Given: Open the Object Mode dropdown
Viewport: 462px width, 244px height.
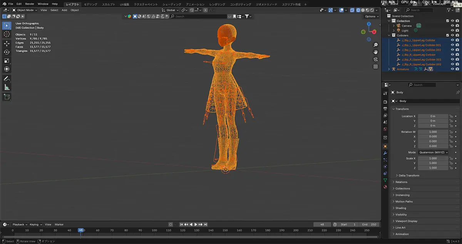Looking at the screenshot, I should (24, 10).
